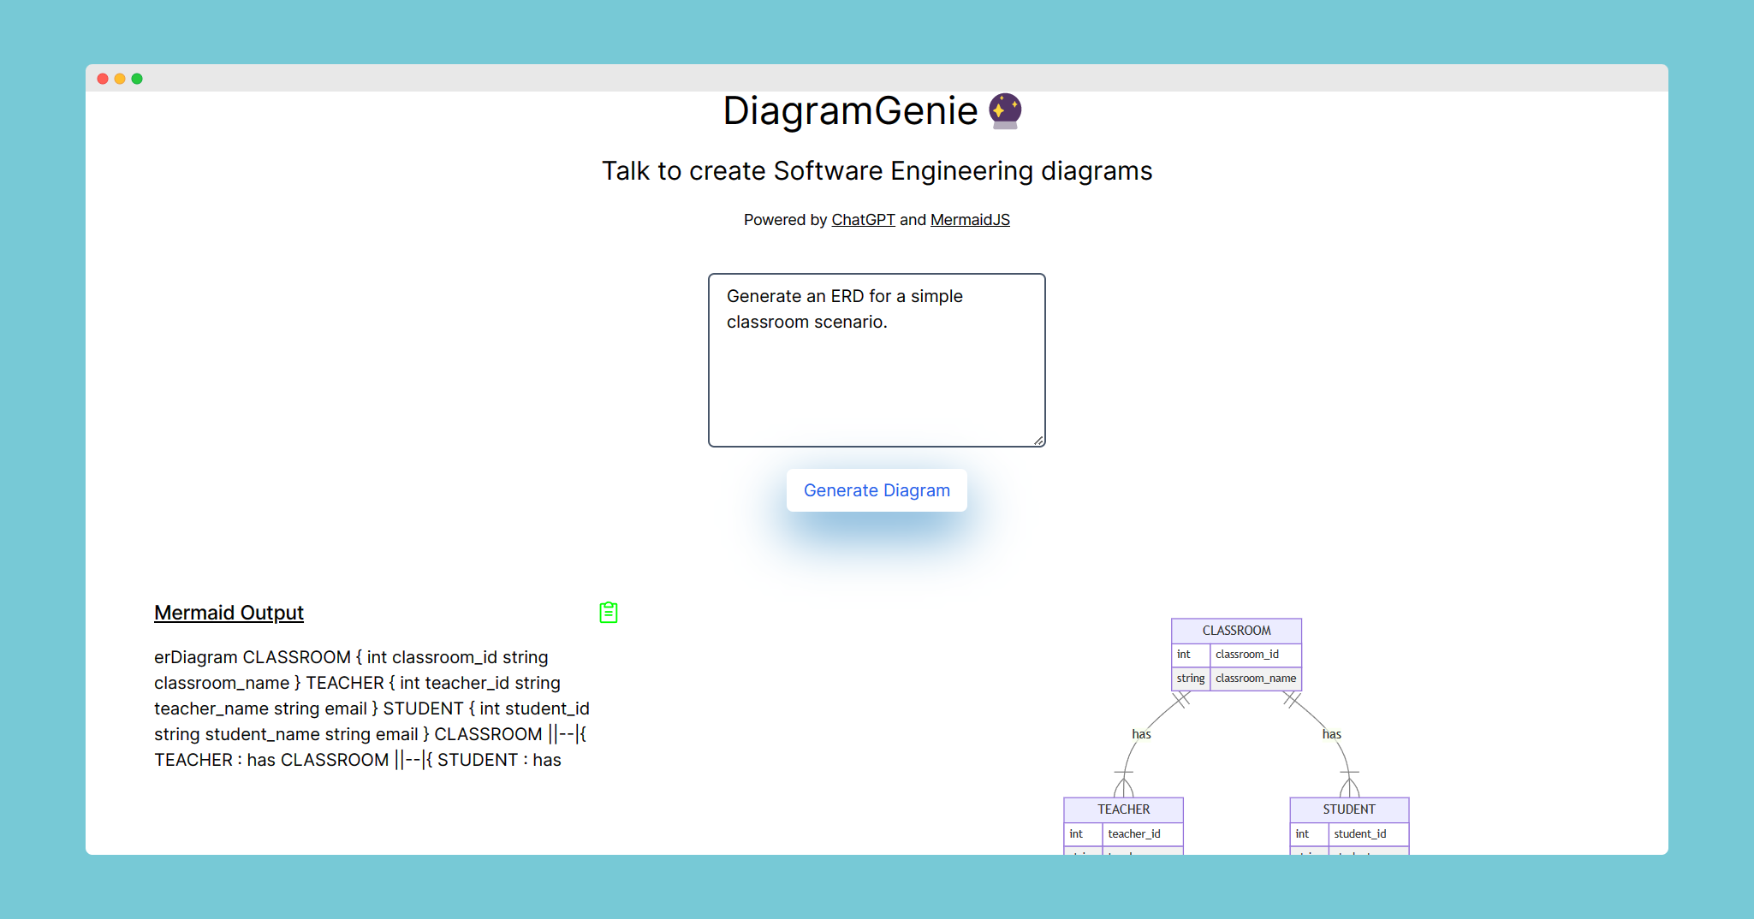Expand the textarea using its resize handle
This screenshot has width=1754, height=919.
pos(1038,440)
